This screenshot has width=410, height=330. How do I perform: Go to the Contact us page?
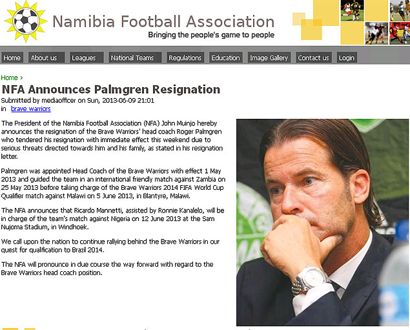313,57
